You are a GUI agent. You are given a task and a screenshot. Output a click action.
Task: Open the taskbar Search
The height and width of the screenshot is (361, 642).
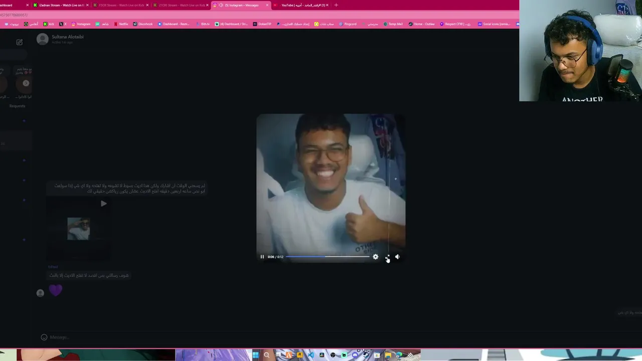point(267,355)
